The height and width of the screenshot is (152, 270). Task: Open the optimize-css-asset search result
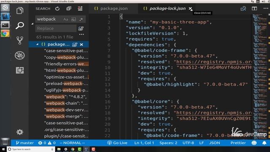click(x=67, y=77)
